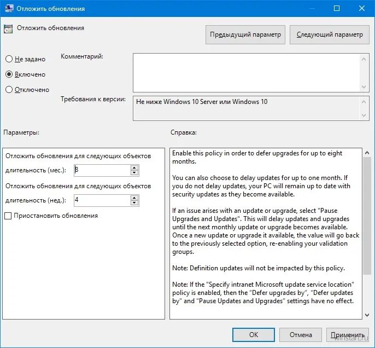The height and width of the screenshot is (348, 375).
Task: Decrease months duration with down spinner
Action: click(x=134, y=173)
